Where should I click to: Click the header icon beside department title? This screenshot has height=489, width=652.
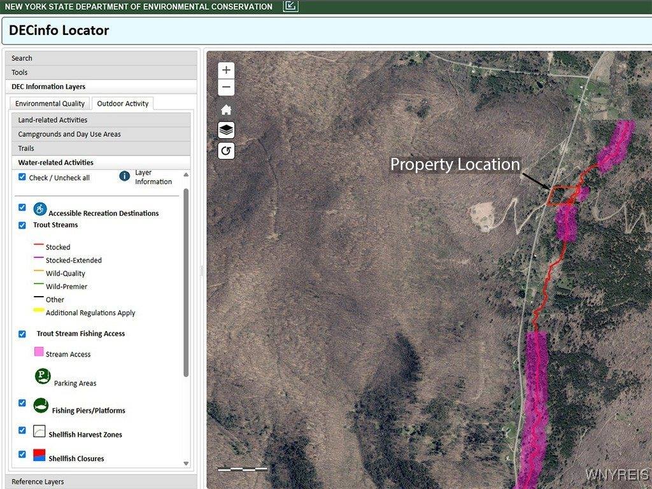290,6
